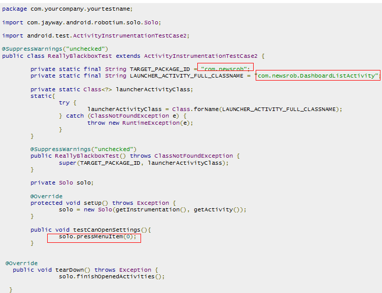
Task: Click the Solo import statement
Action: pos(82,23)
